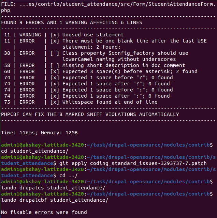Click the Time: 116ms; Memory: 12MB line
Image resolution: width=217 pixels, height=218 pixels.
pos(39,133)
